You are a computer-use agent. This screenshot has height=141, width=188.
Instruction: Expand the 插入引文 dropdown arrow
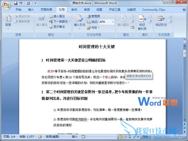(x=79, y=29)
